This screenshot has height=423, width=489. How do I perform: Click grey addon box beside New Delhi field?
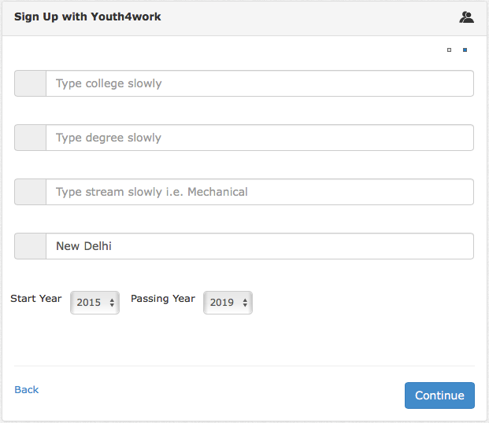click(30, 246)
